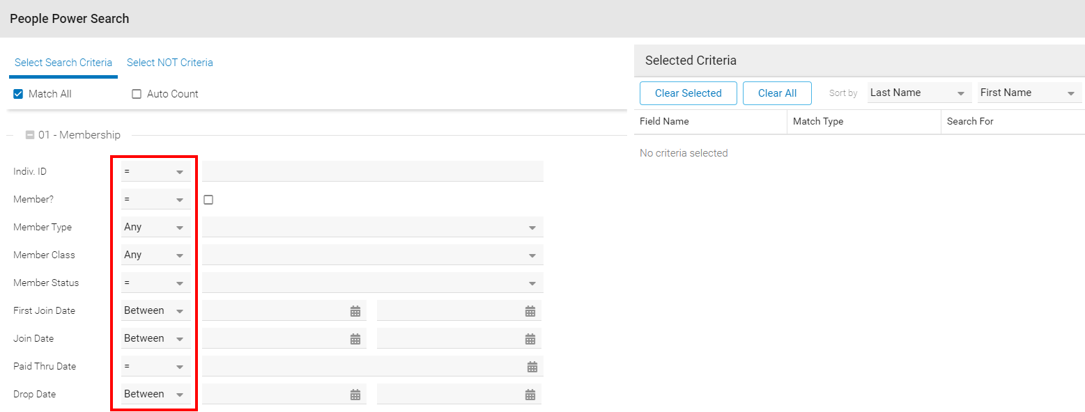The height and width of the screenshot is (412, 1085).
Task: Switch to Select Search Criteria tab
Action: (63, 63)
